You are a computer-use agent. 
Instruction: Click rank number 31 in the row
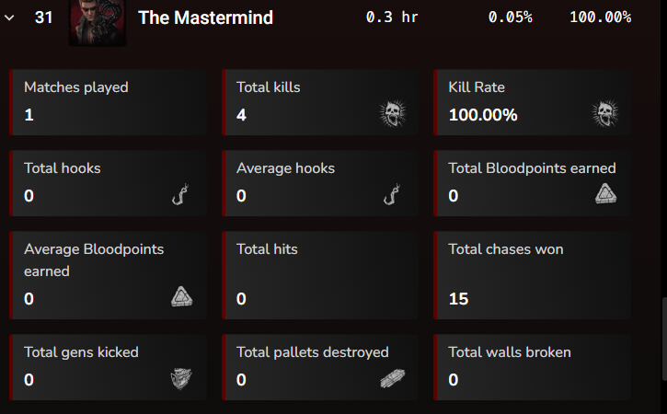tap(43, 17)
